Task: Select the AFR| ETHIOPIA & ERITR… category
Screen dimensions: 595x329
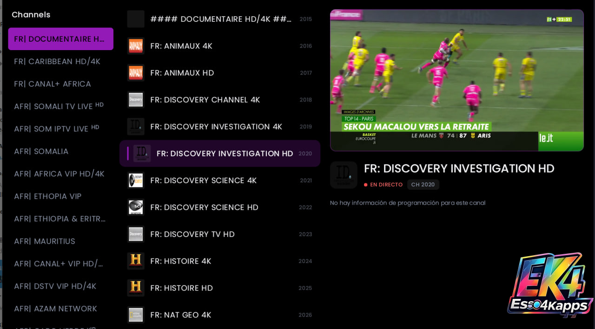Action: tap(60, 219)
